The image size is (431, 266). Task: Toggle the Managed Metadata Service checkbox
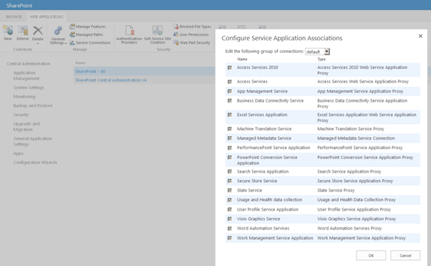pos(230,138)
